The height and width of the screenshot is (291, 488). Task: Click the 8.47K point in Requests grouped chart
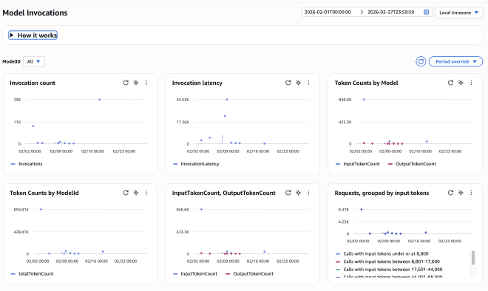(x=362, y=210)
